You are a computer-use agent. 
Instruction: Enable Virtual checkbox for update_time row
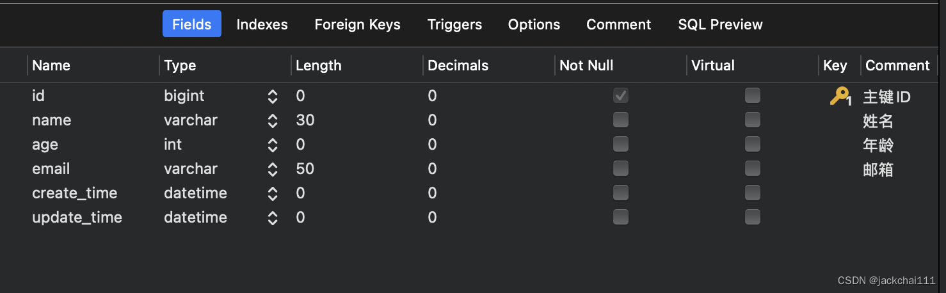coord(752,218)
